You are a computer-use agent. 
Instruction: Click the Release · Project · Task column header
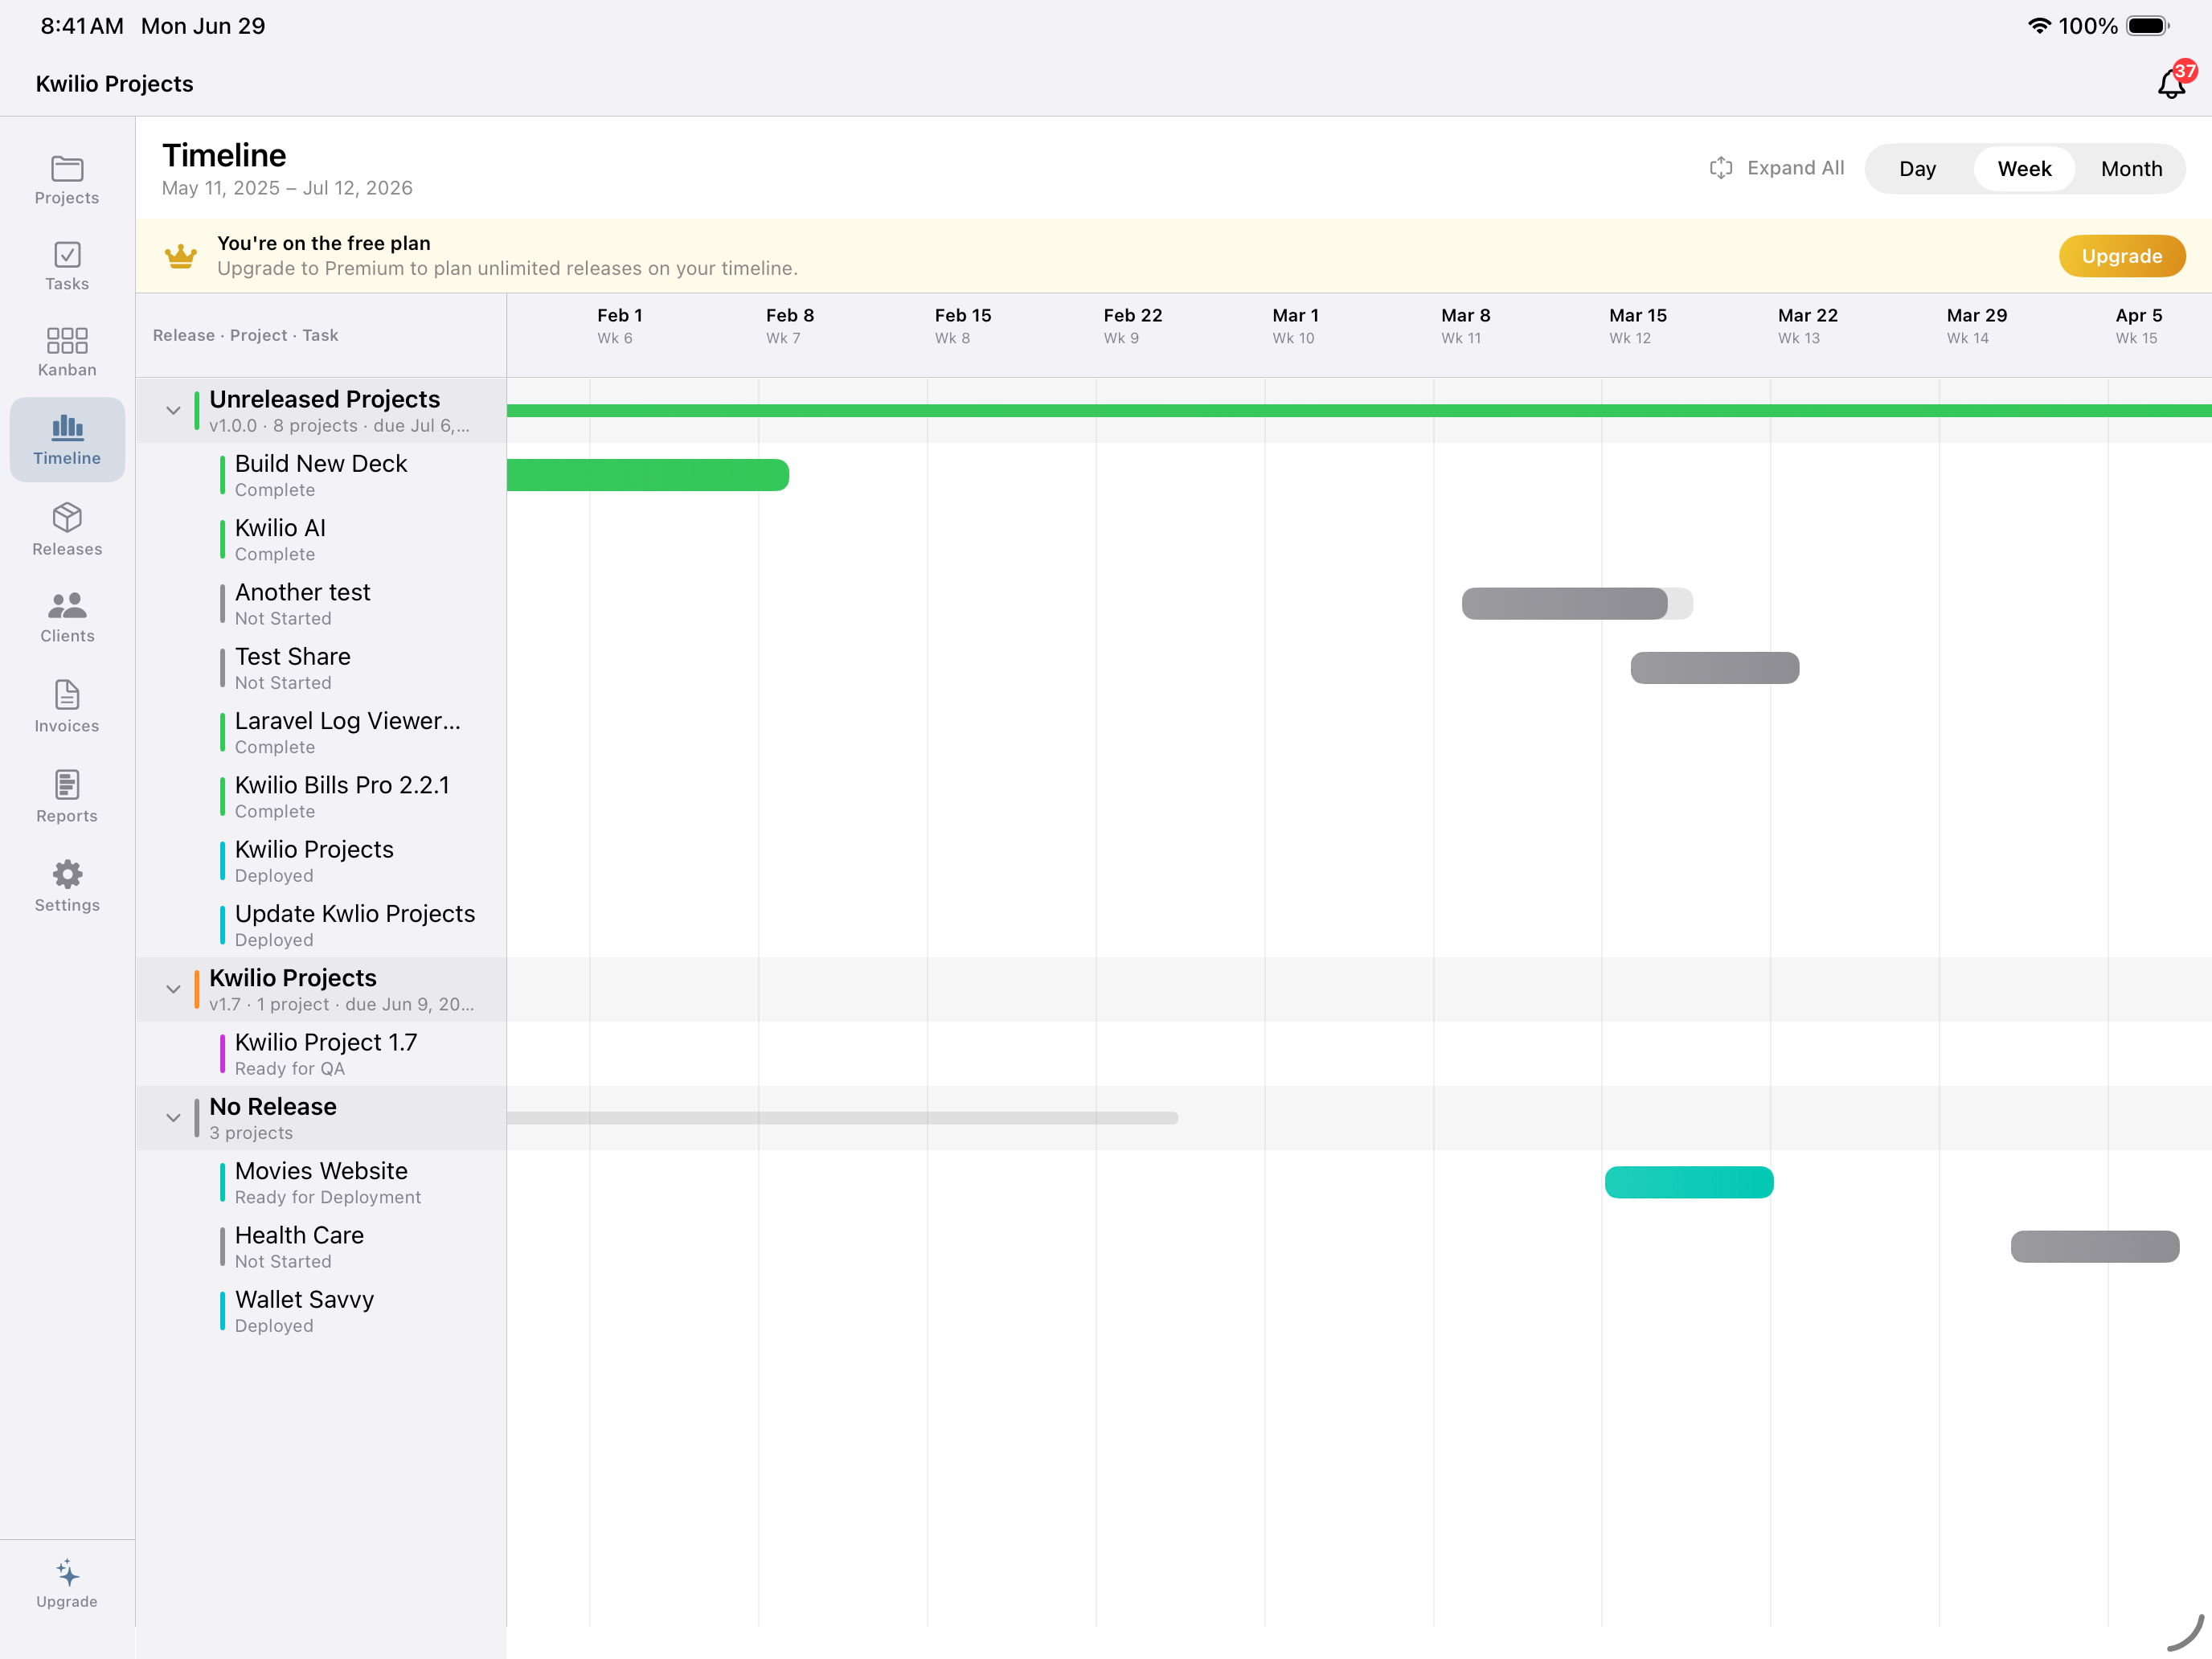(245, 335)
